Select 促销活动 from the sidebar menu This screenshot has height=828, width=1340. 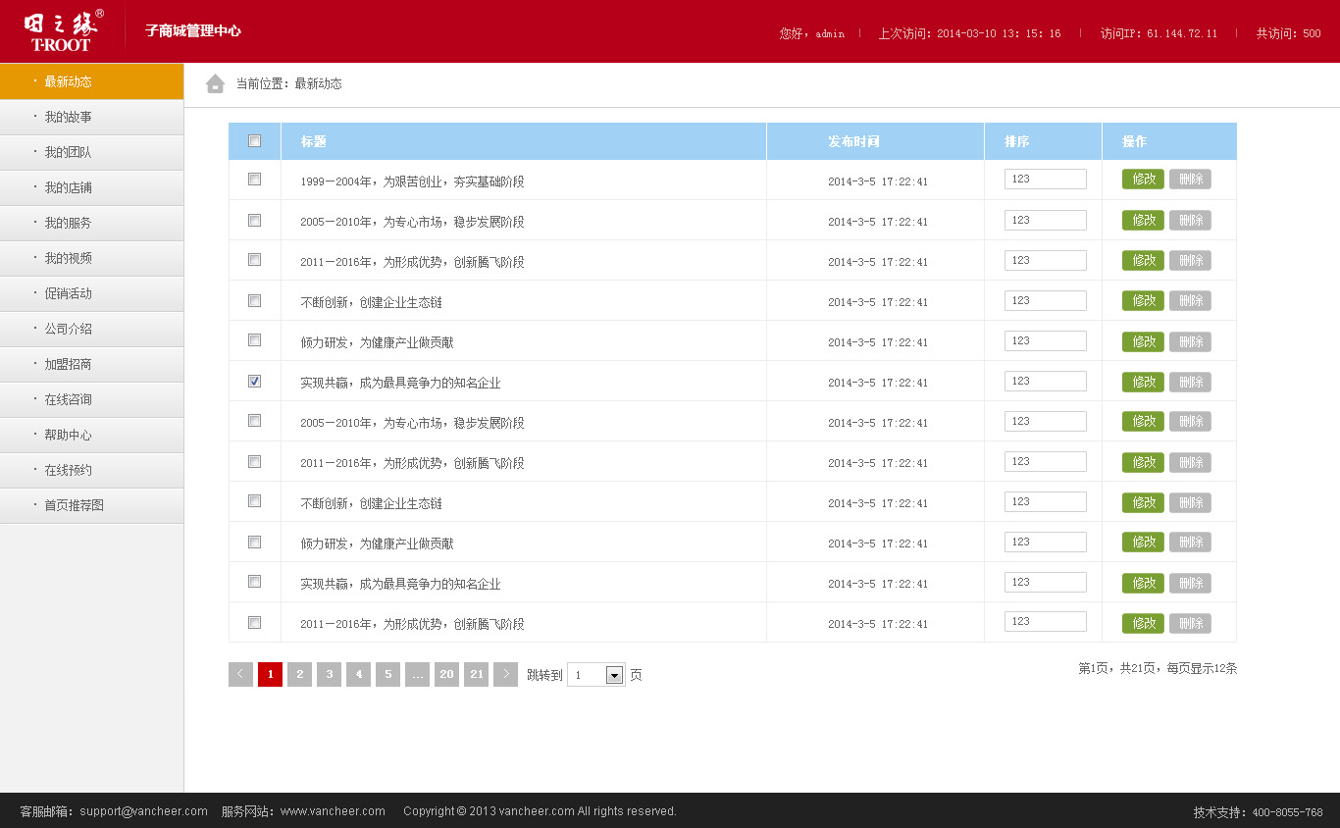tap(91, 293)
